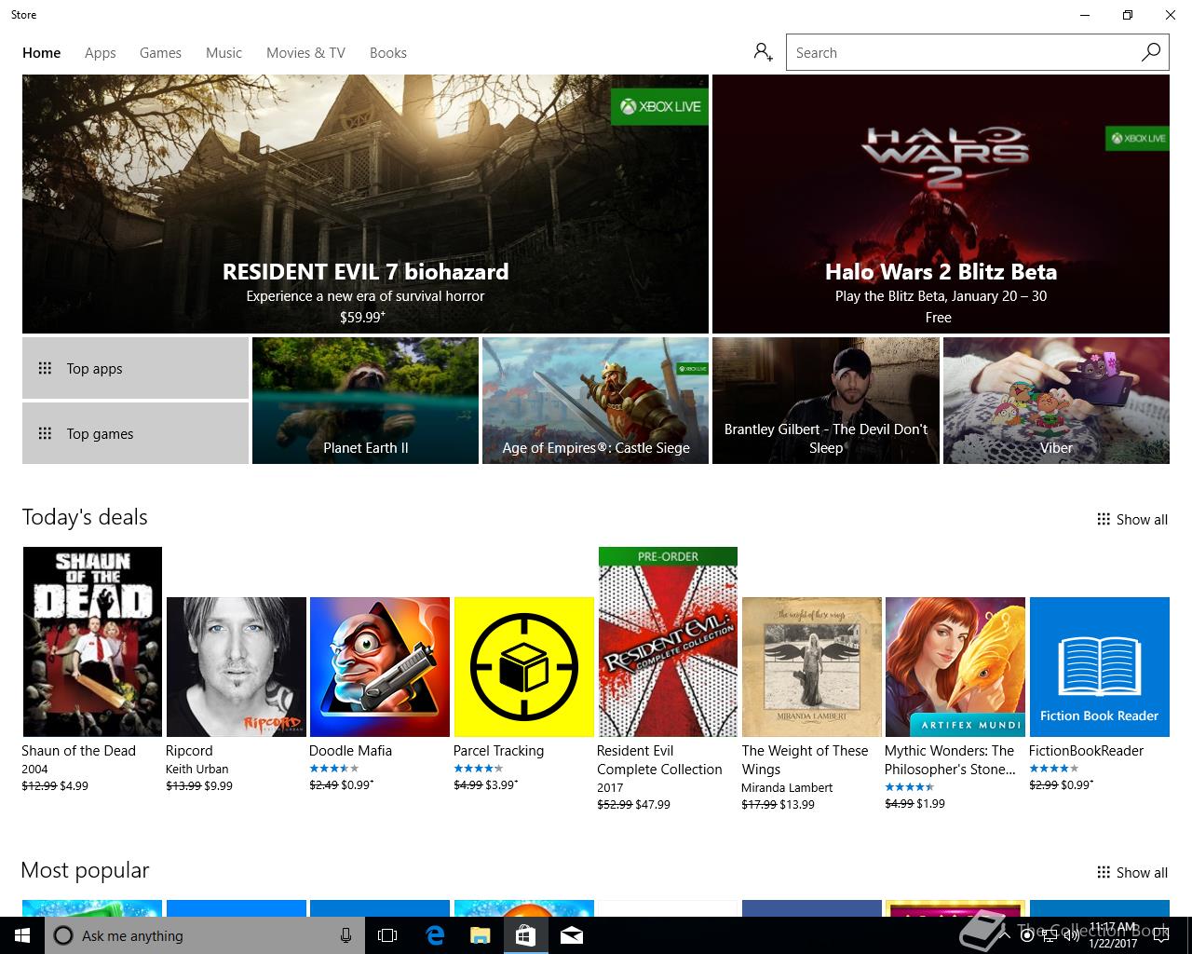Click Show all for Today's deals
Image resolution: width=1192 pixels, height=954 pixels.
pos(1132,519)
